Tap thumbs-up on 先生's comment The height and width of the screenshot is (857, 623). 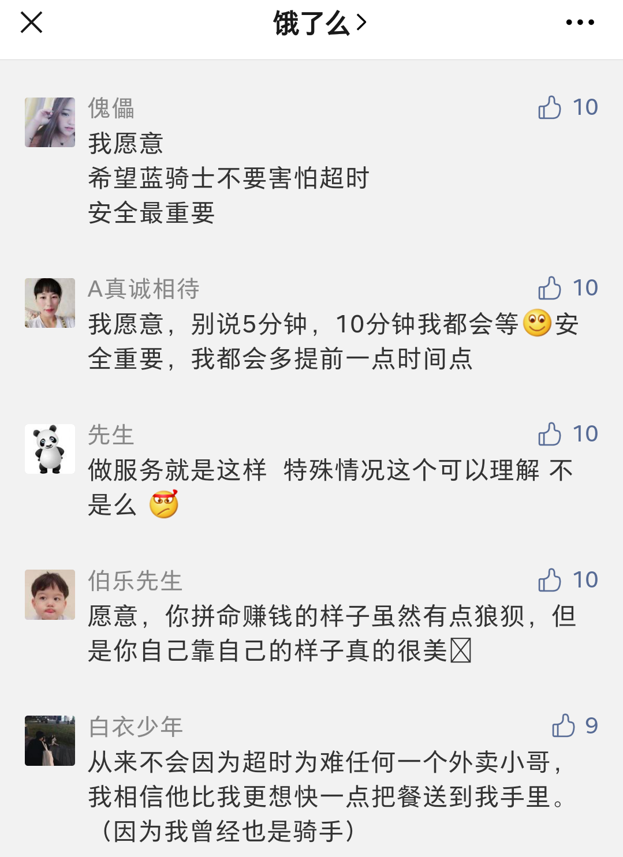[x=549, y=434]
